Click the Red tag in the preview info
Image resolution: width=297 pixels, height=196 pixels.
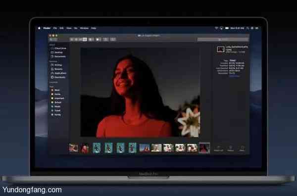click(232, 60)
